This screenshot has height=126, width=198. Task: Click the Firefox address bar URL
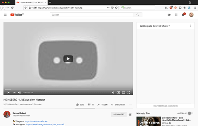coord(60,8)
